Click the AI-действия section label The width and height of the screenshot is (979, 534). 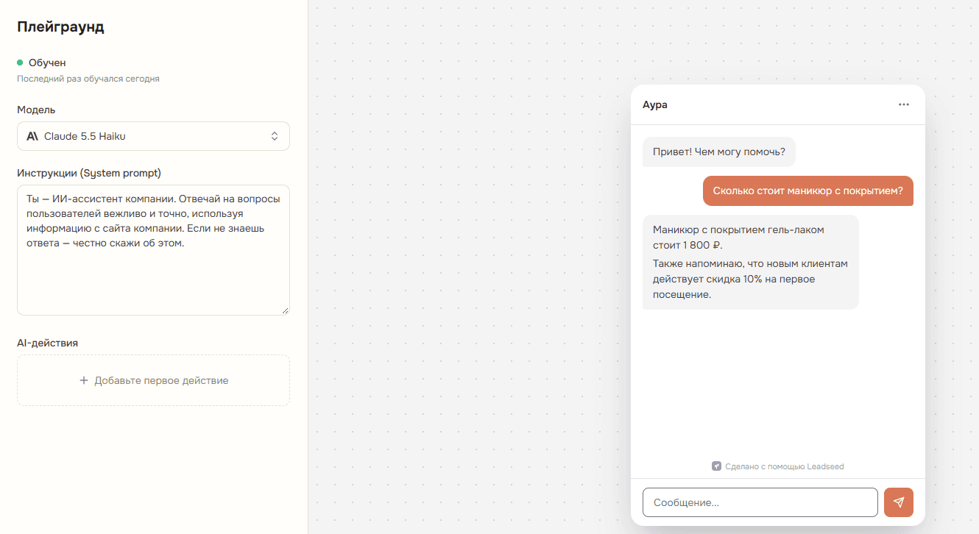[x=47, y=343]
